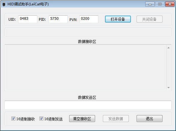Click the 退出 button
176x131 pixels.
click(150, 119)
